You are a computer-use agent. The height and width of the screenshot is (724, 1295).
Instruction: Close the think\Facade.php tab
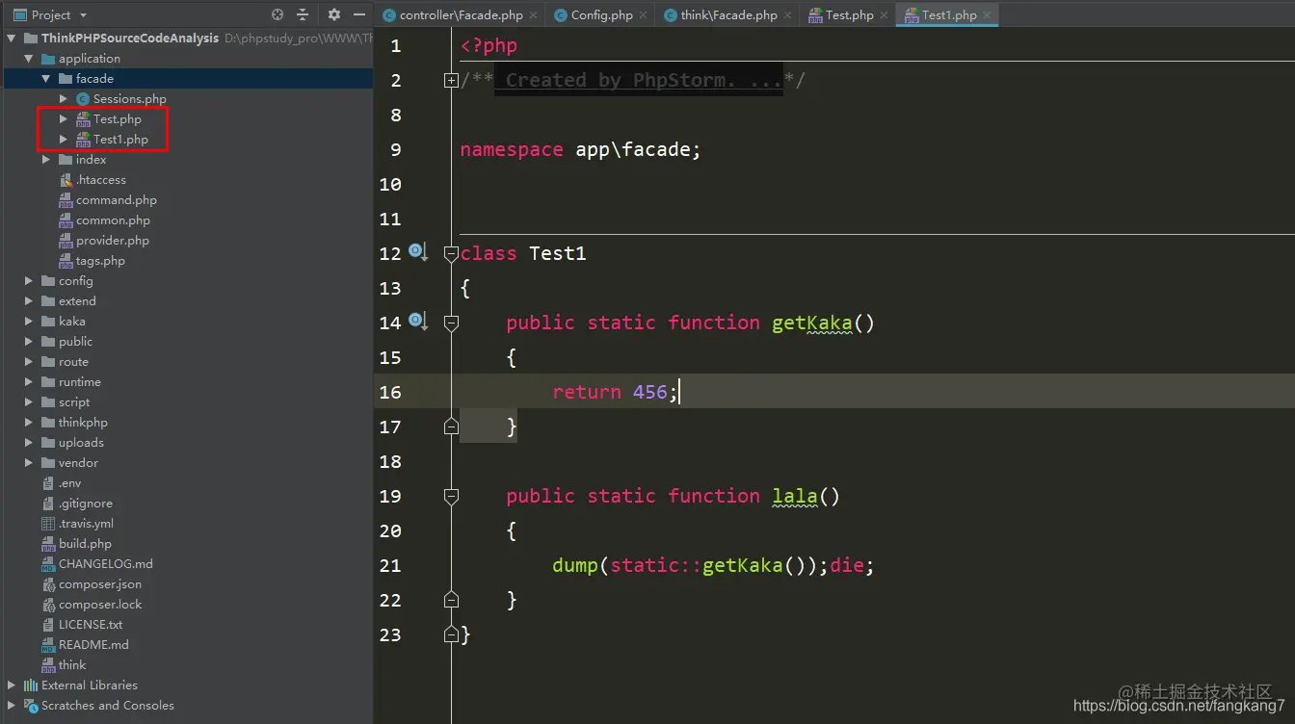(787, 15)
